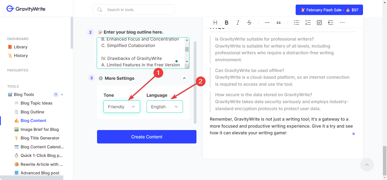Create a numbered list

(308, 23)
